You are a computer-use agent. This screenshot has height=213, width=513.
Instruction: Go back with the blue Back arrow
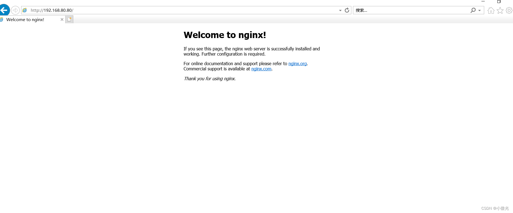tap(4, 10)
